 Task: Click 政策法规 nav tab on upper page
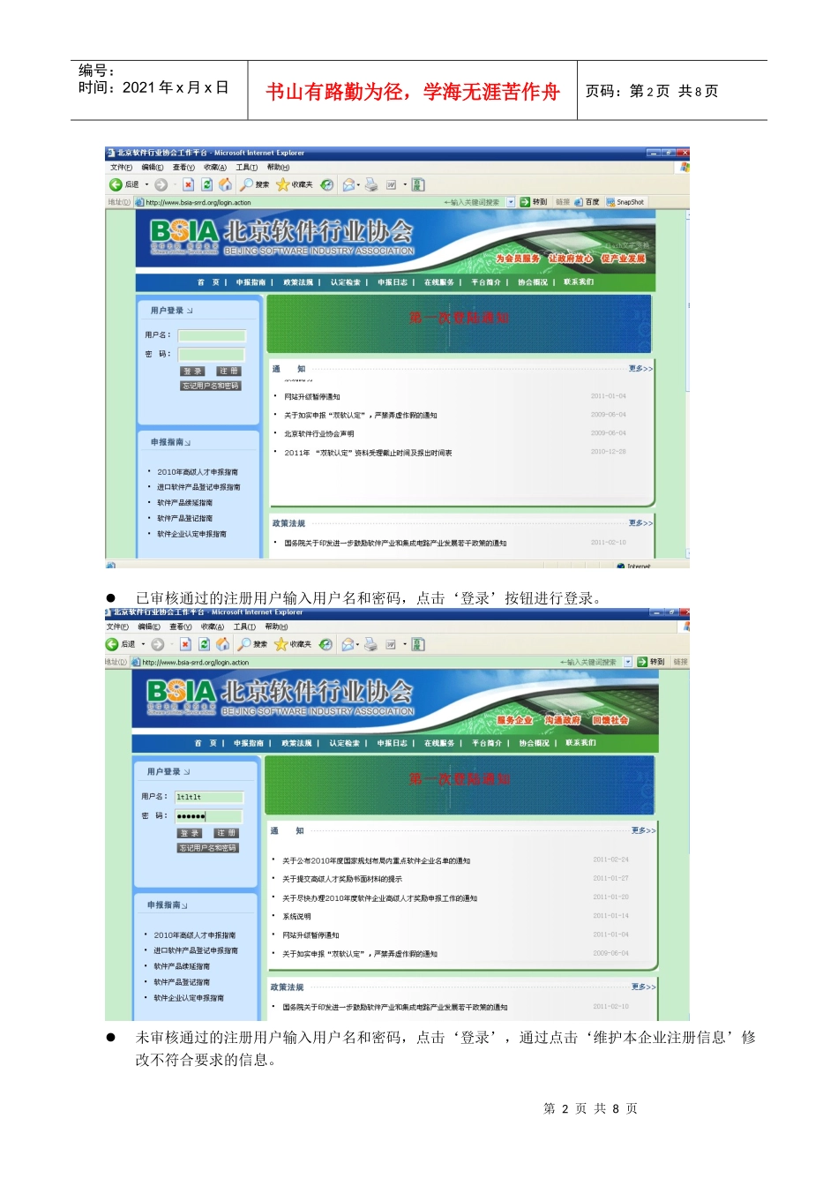pos(298,282)
